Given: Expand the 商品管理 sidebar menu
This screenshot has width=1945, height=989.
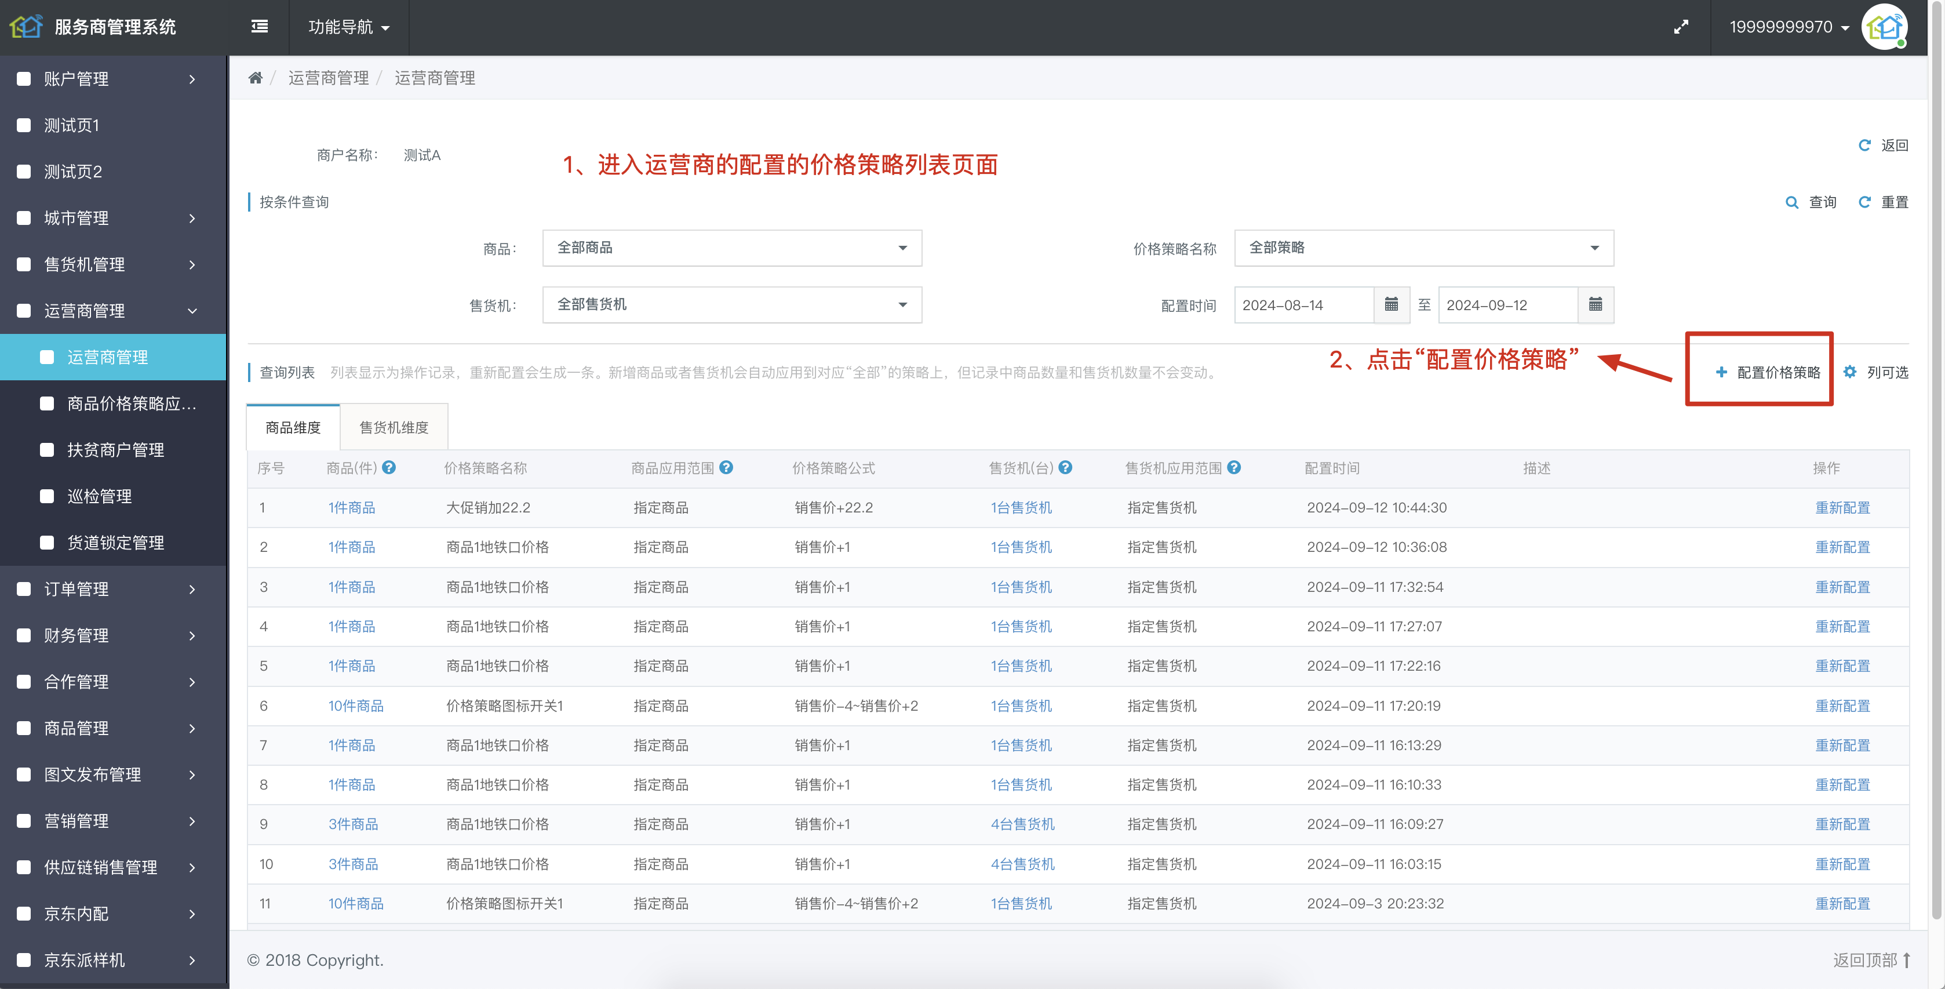Looking at the screenshot, I should [x=113, y=728].
